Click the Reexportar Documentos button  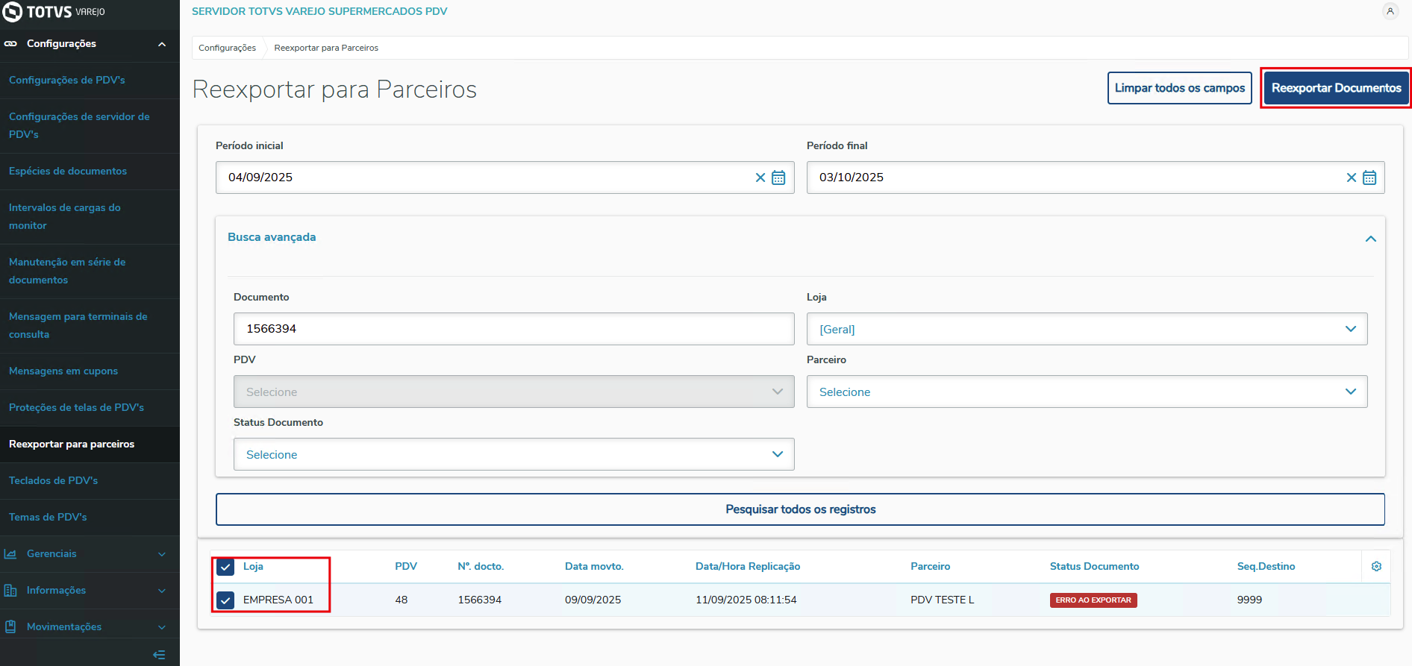click(x=1336, y=88)
